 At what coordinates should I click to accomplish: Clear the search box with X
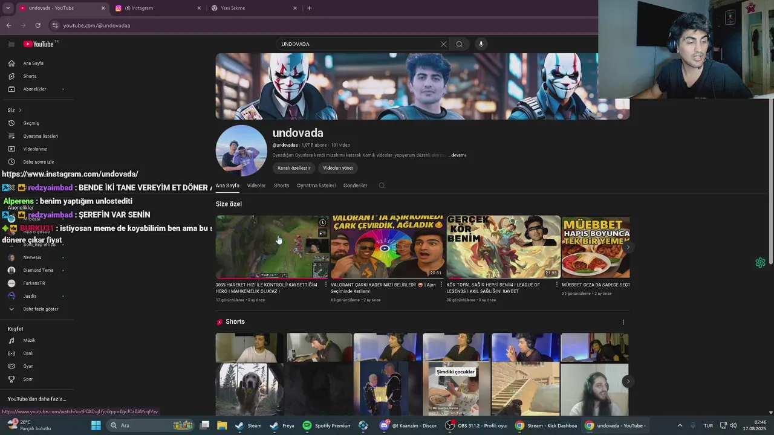[443, 44]
